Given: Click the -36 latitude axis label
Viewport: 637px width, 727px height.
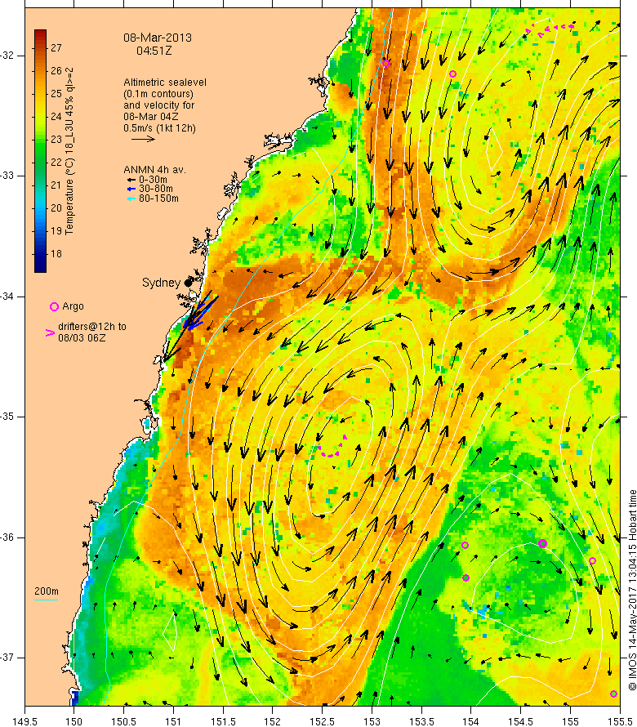Looking at the screenshot, I should (x=7, y=537).
